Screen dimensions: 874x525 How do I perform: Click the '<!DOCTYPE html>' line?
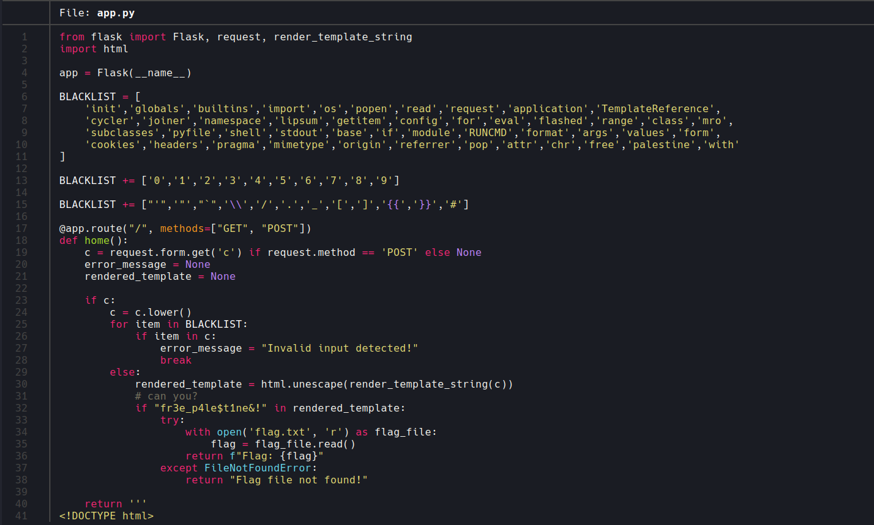tap(107, 516)
